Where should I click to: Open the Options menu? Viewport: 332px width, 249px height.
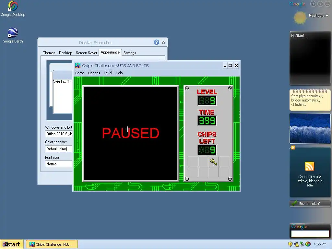(x=94, y=73)
